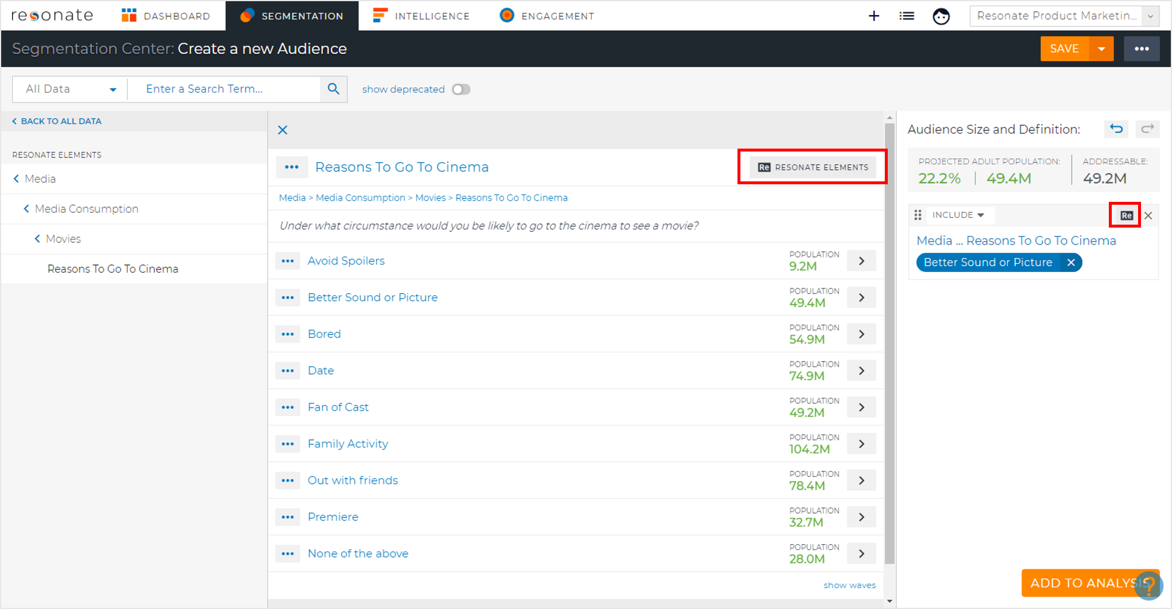Open ellipsis menu for Date
1172x609 pixels.
(288, 371)
